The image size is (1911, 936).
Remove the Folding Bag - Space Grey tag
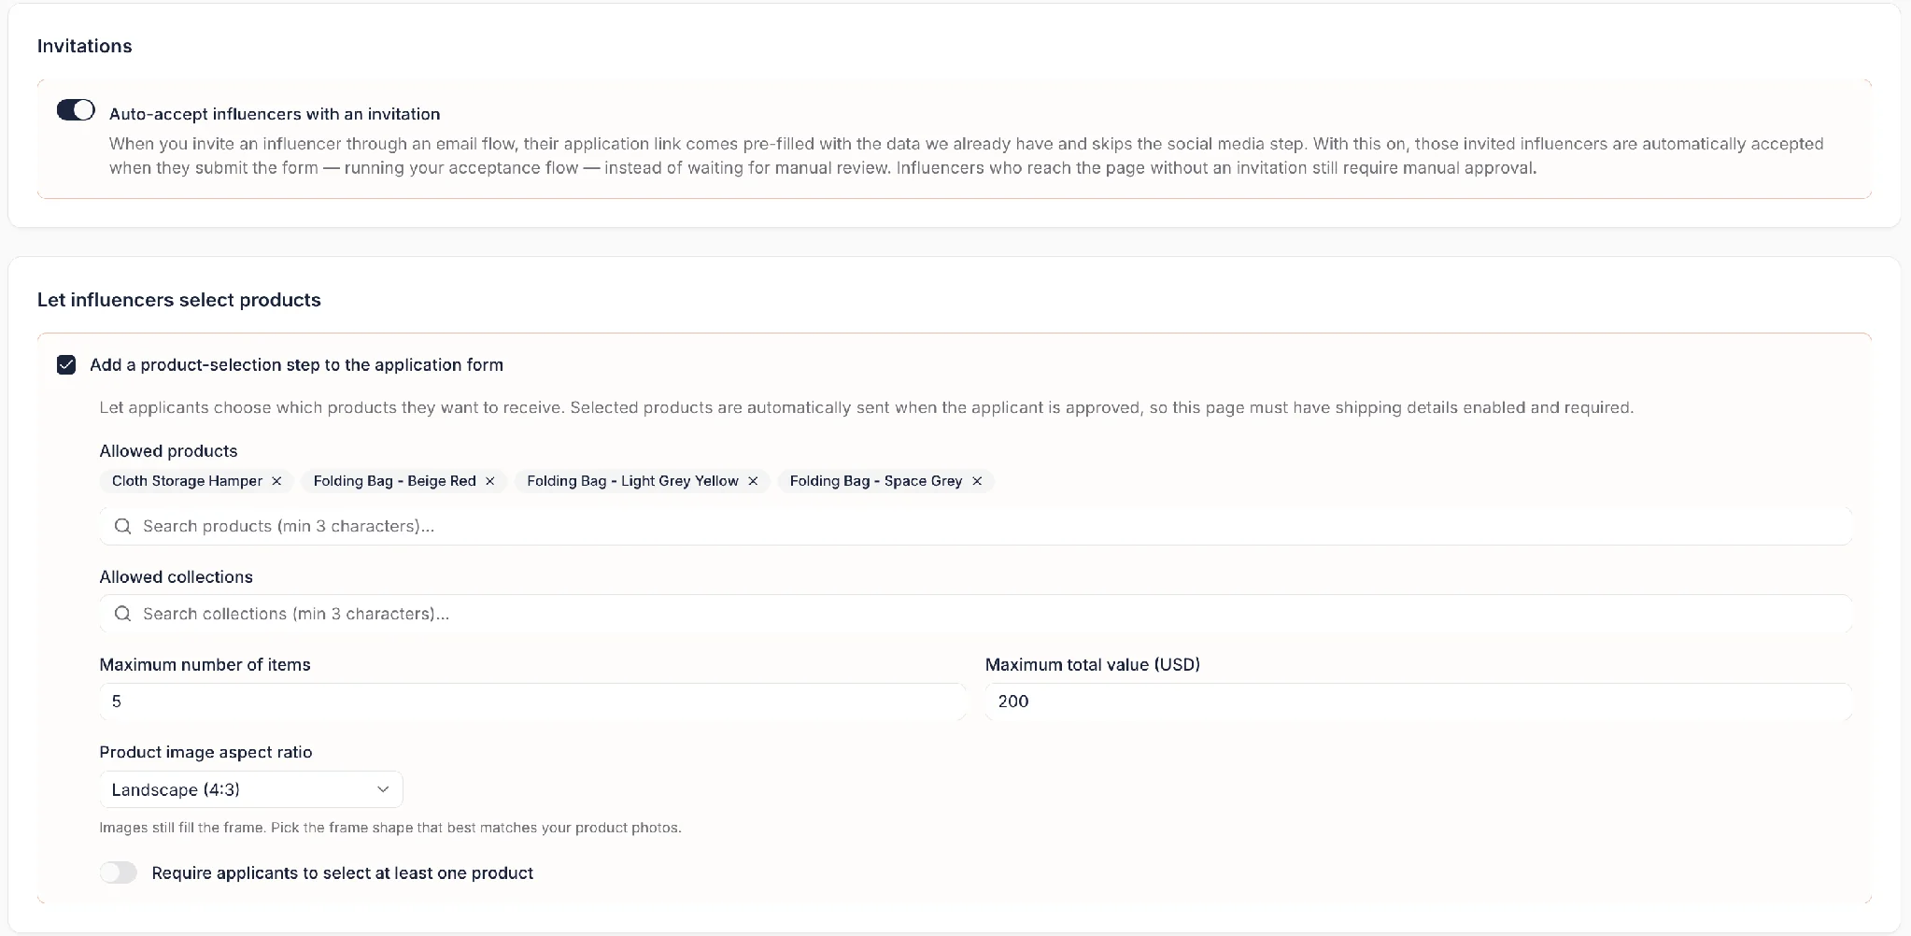(x=977, y=481)
